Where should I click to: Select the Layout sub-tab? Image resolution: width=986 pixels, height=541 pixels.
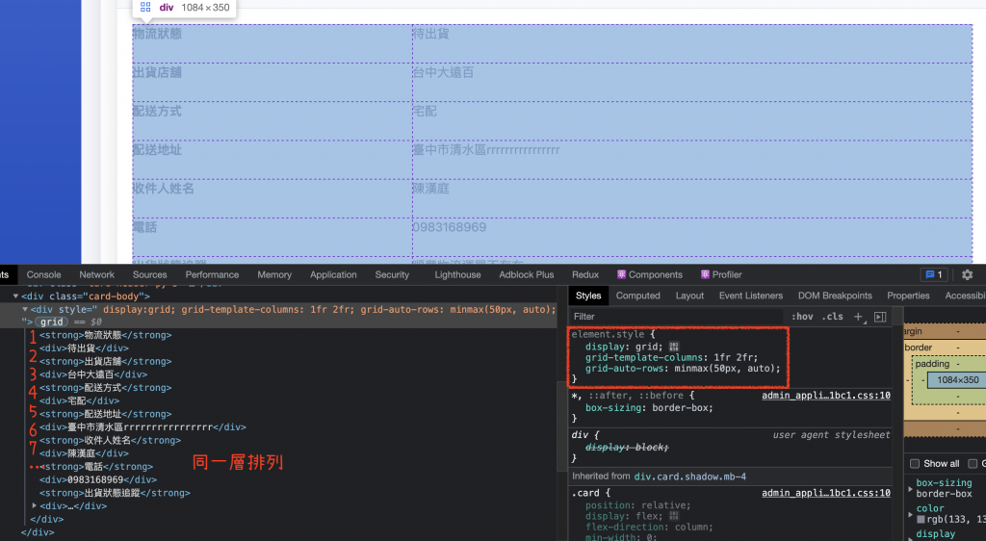pyautogui.click(x=689, y=296)
